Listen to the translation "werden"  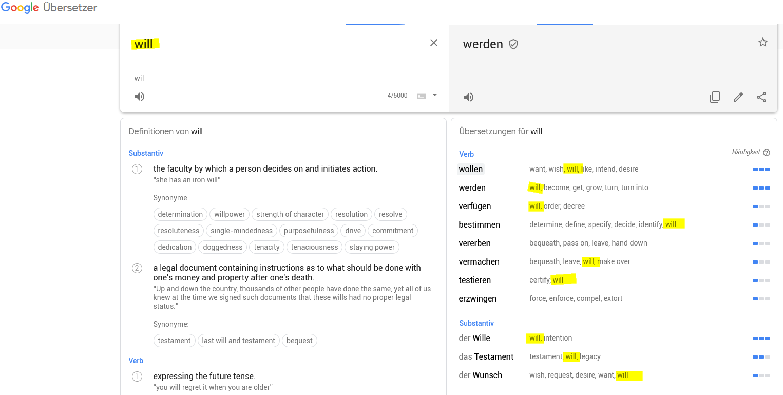click(469, 97)
